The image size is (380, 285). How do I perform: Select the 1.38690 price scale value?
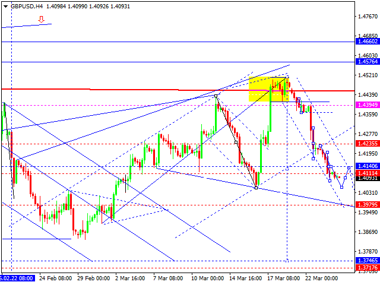pyautogui.click(x=368, y=232)
